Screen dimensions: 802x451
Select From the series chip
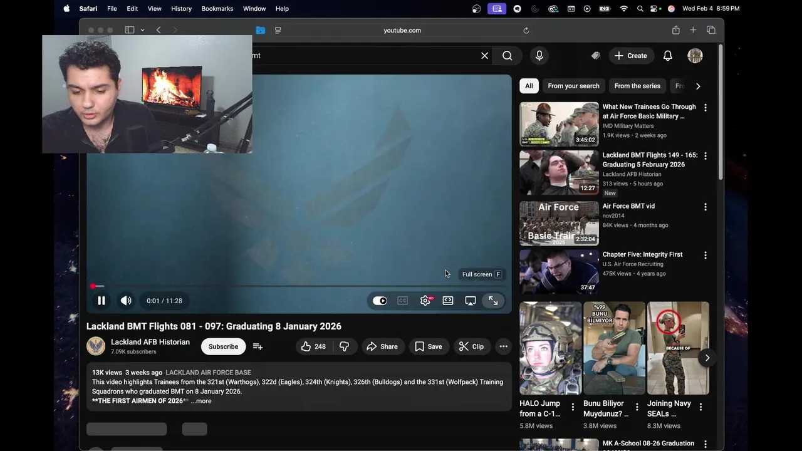click(x=637, y=86)
